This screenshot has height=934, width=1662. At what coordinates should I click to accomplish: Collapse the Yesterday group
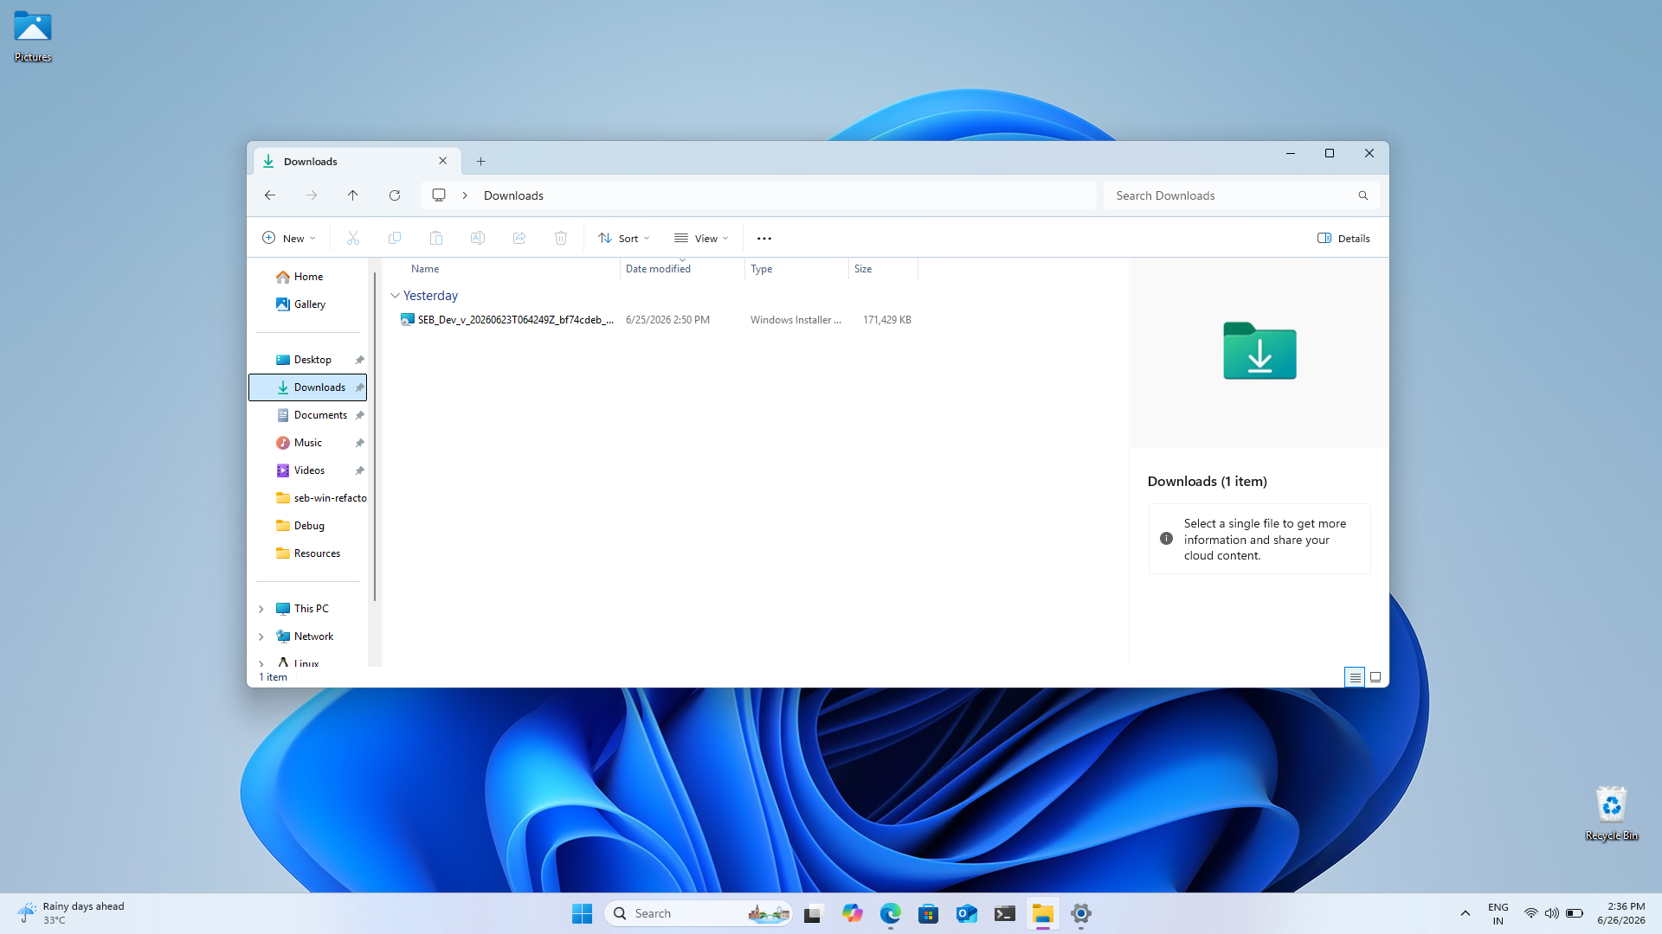[x=395, y=296]
